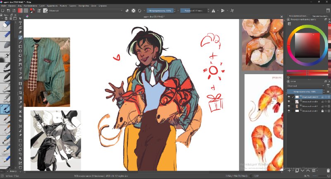Click the add new layer plus button

[289, 170]
